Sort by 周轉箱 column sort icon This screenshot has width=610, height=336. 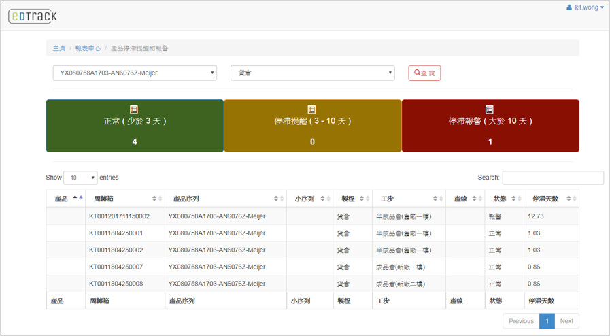click(159, 199)
